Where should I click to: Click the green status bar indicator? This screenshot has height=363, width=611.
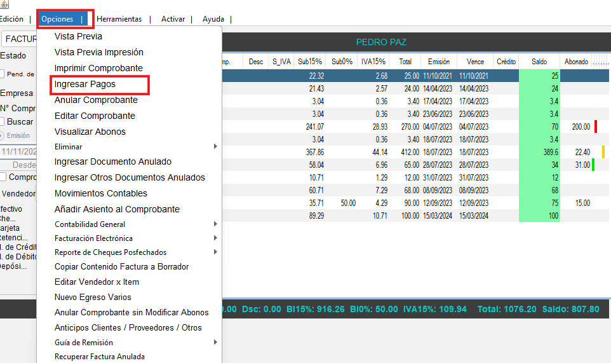593,165
